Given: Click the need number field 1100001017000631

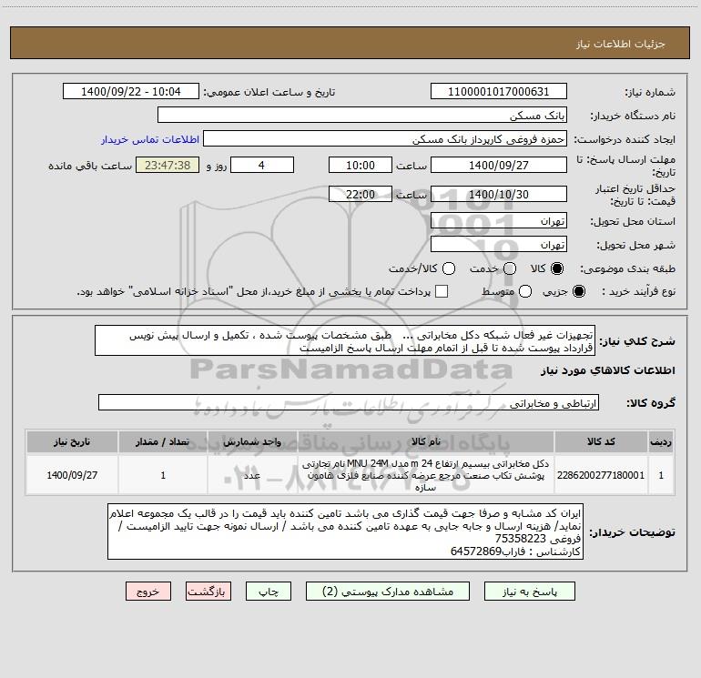Looking at the screenshot, I should (x=499, y=92).
